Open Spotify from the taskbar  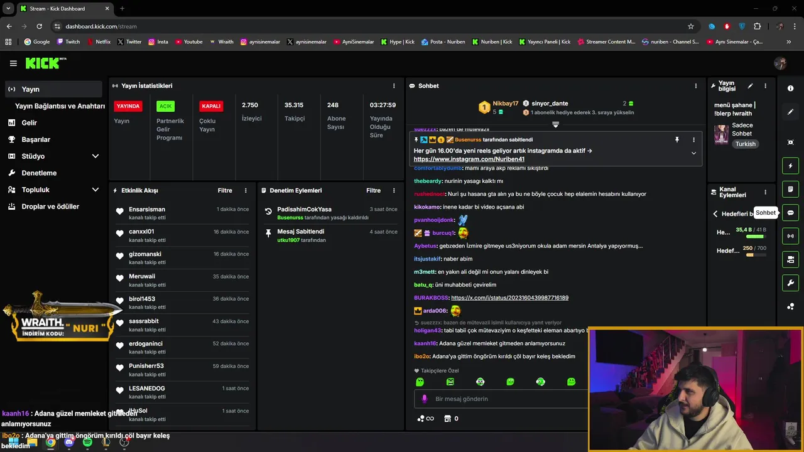point(87,442)
